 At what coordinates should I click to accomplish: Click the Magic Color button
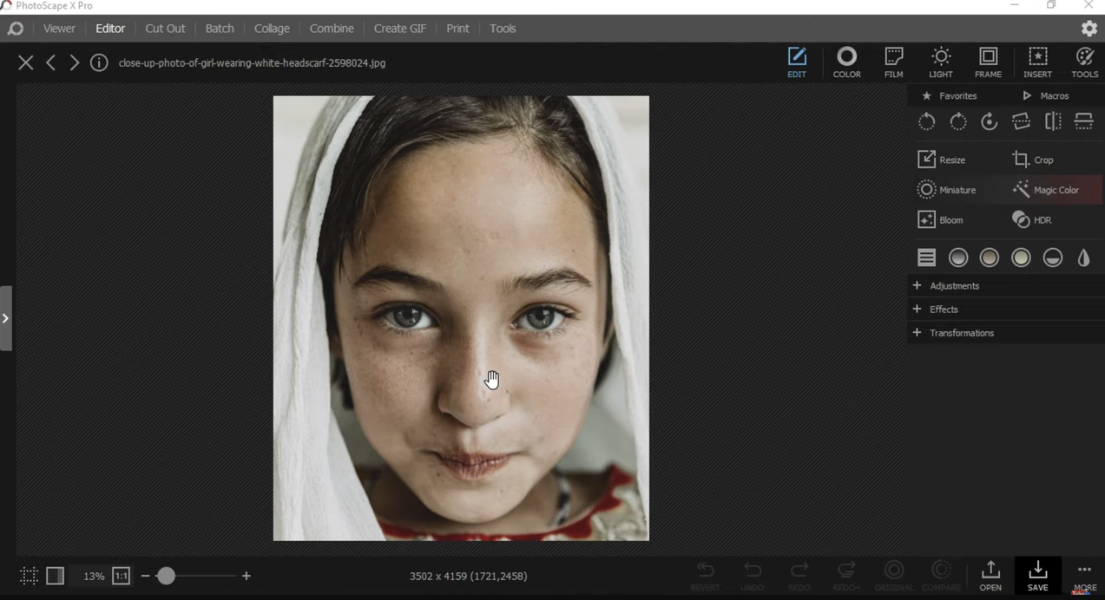[1046, 190]
